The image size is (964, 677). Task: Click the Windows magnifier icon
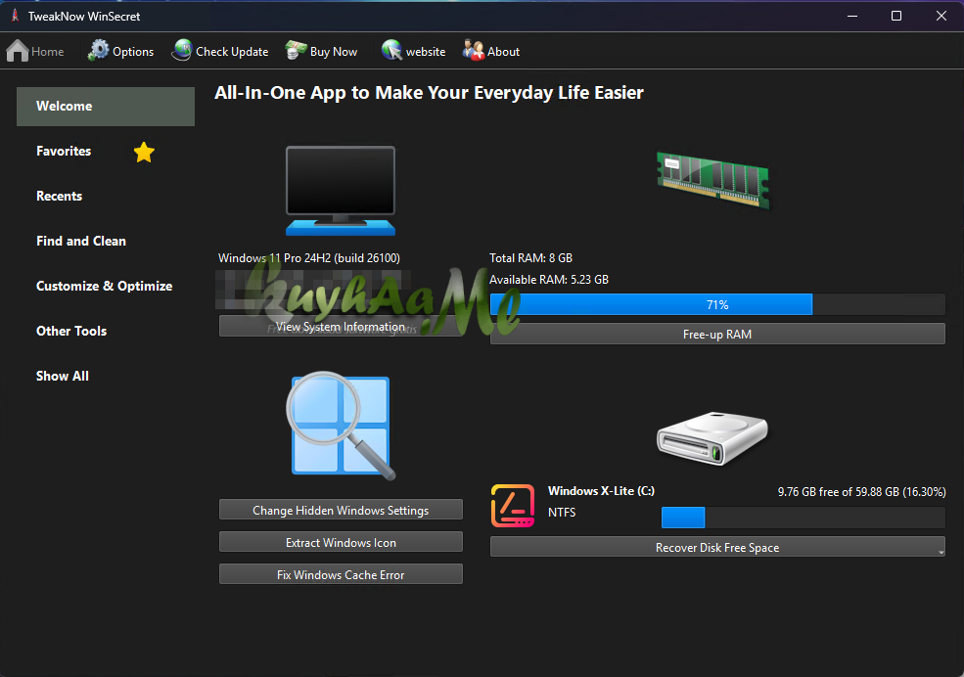pyautogui.click(x=341, y=426)
